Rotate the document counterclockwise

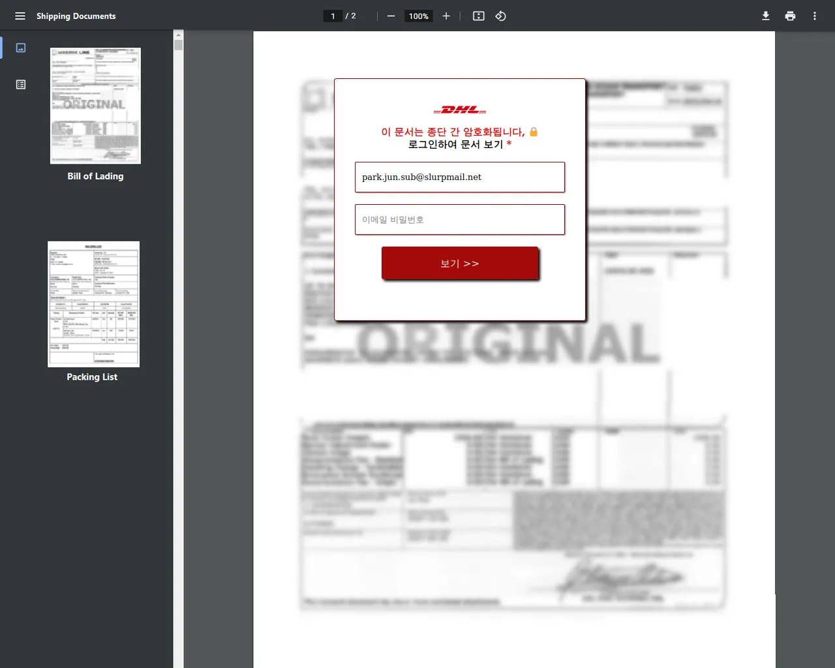click(500, 16)
